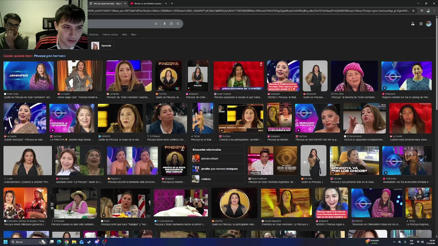
Task: Open Task View from the taskbar
Action: pos(52,242)
